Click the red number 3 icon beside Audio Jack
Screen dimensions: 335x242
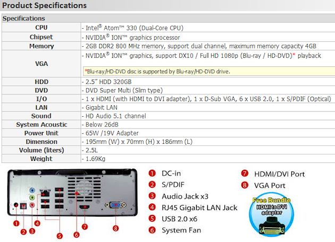coord(152,196)
